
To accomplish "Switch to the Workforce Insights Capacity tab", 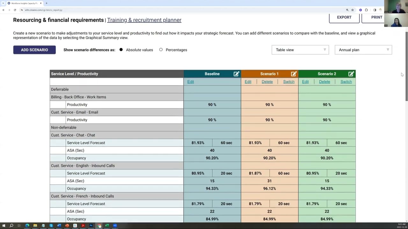I will [x=24, y=3].
